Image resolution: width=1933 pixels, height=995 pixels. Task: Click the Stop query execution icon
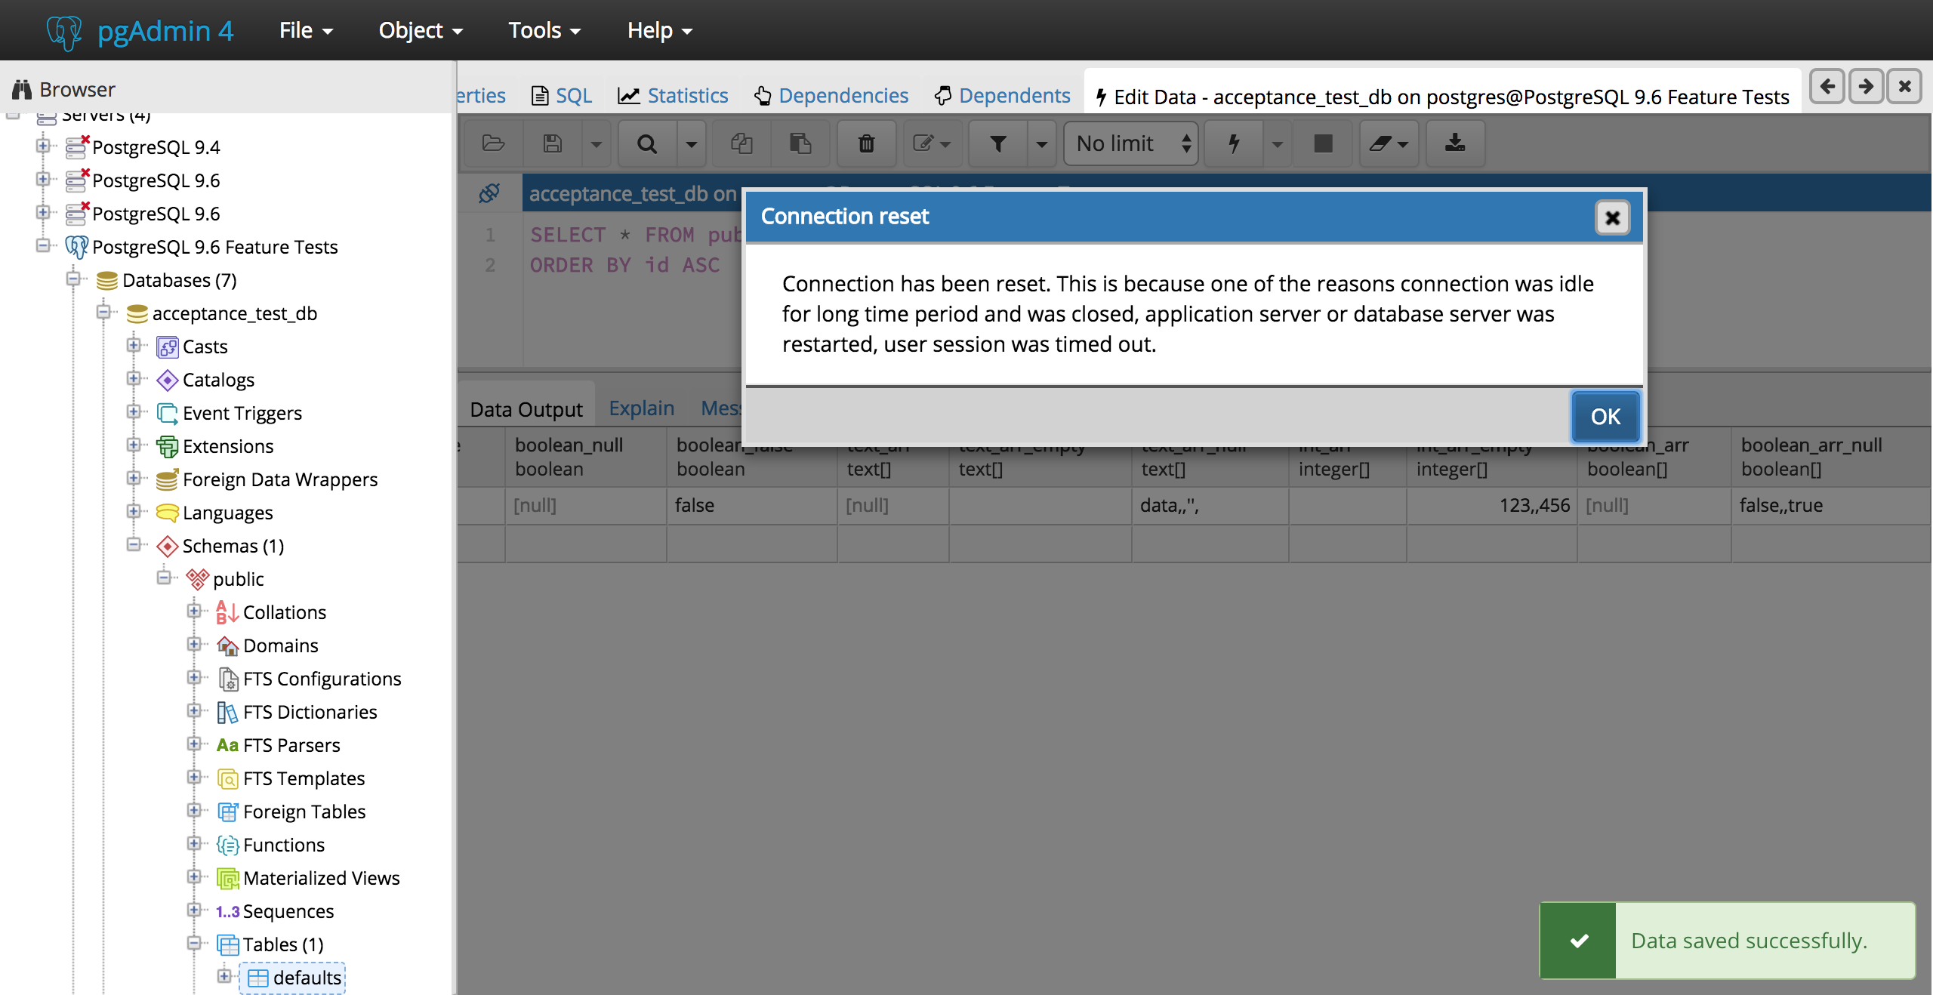[1322, 143]
